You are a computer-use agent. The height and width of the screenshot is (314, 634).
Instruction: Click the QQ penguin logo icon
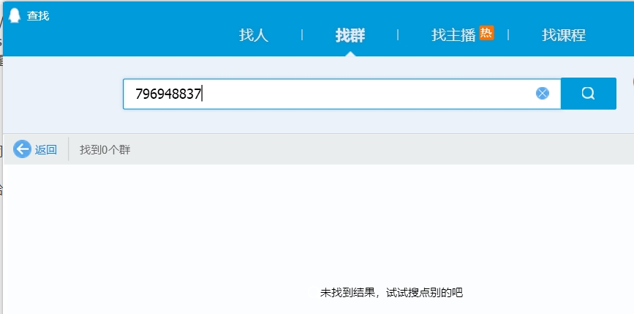14,16
